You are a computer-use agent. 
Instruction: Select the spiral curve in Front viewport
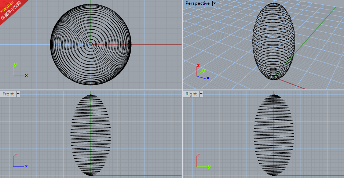click(x=91, y=135)
